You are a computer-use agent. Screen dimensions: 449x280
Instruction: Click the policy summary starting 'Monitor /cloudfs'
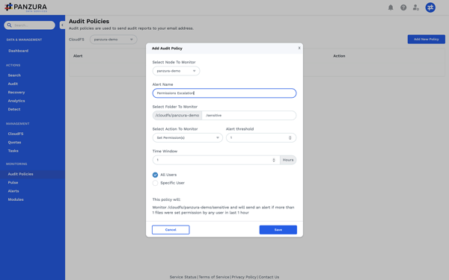coord(223,210)
